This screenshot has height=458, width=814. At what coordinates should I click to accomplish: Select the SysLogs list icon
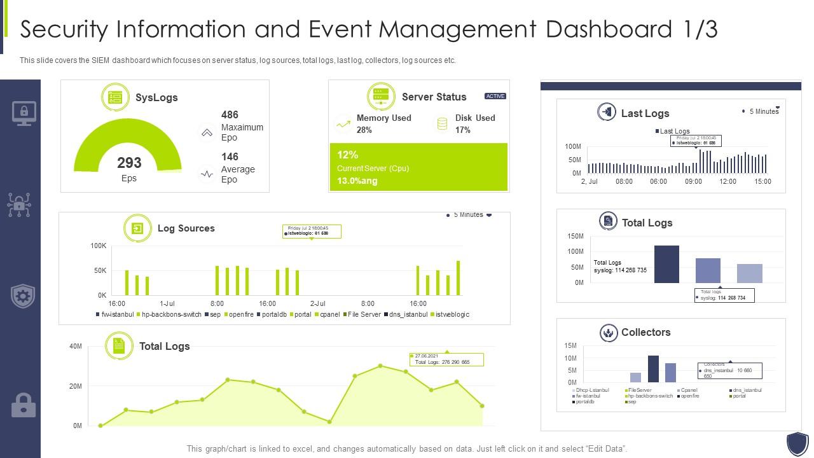[116, 97]
